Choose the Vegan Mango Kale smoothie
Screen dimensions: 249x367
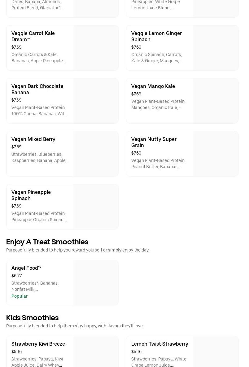[x=153, y=86]
